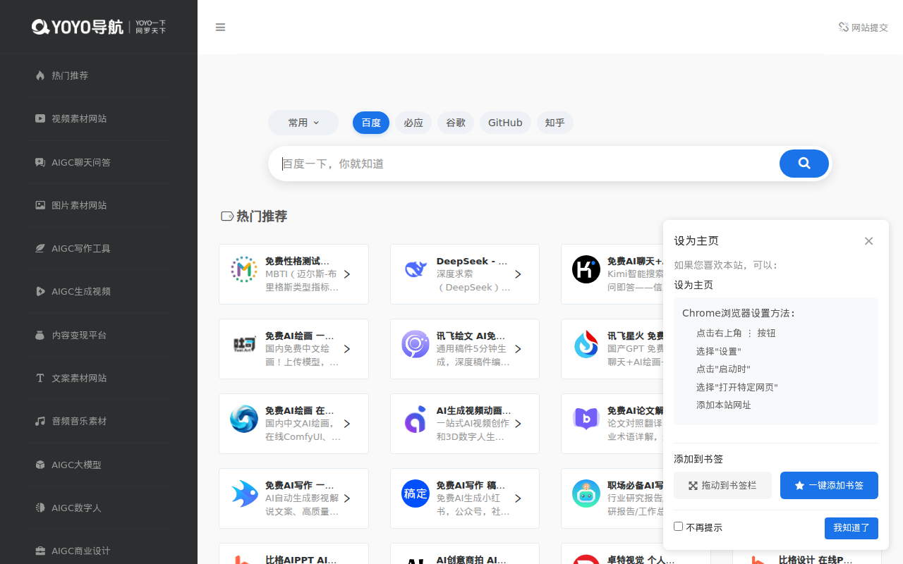
Task: Open the 免费AI绘画 一… card arrow
Action: 347,349
